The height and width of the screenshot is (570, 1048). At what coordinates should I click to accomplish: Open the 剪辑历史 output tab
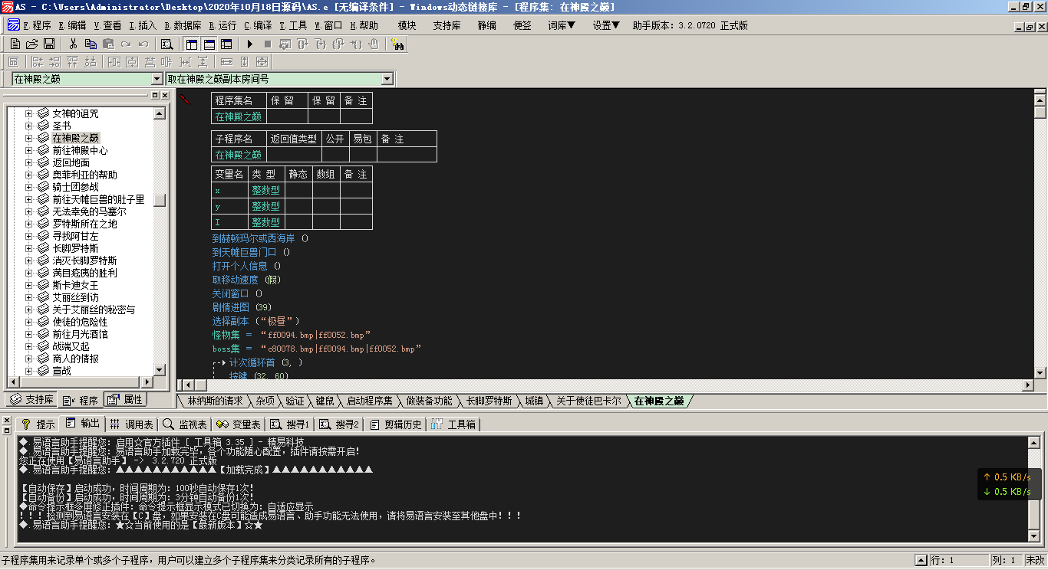[x=396, y=424]
